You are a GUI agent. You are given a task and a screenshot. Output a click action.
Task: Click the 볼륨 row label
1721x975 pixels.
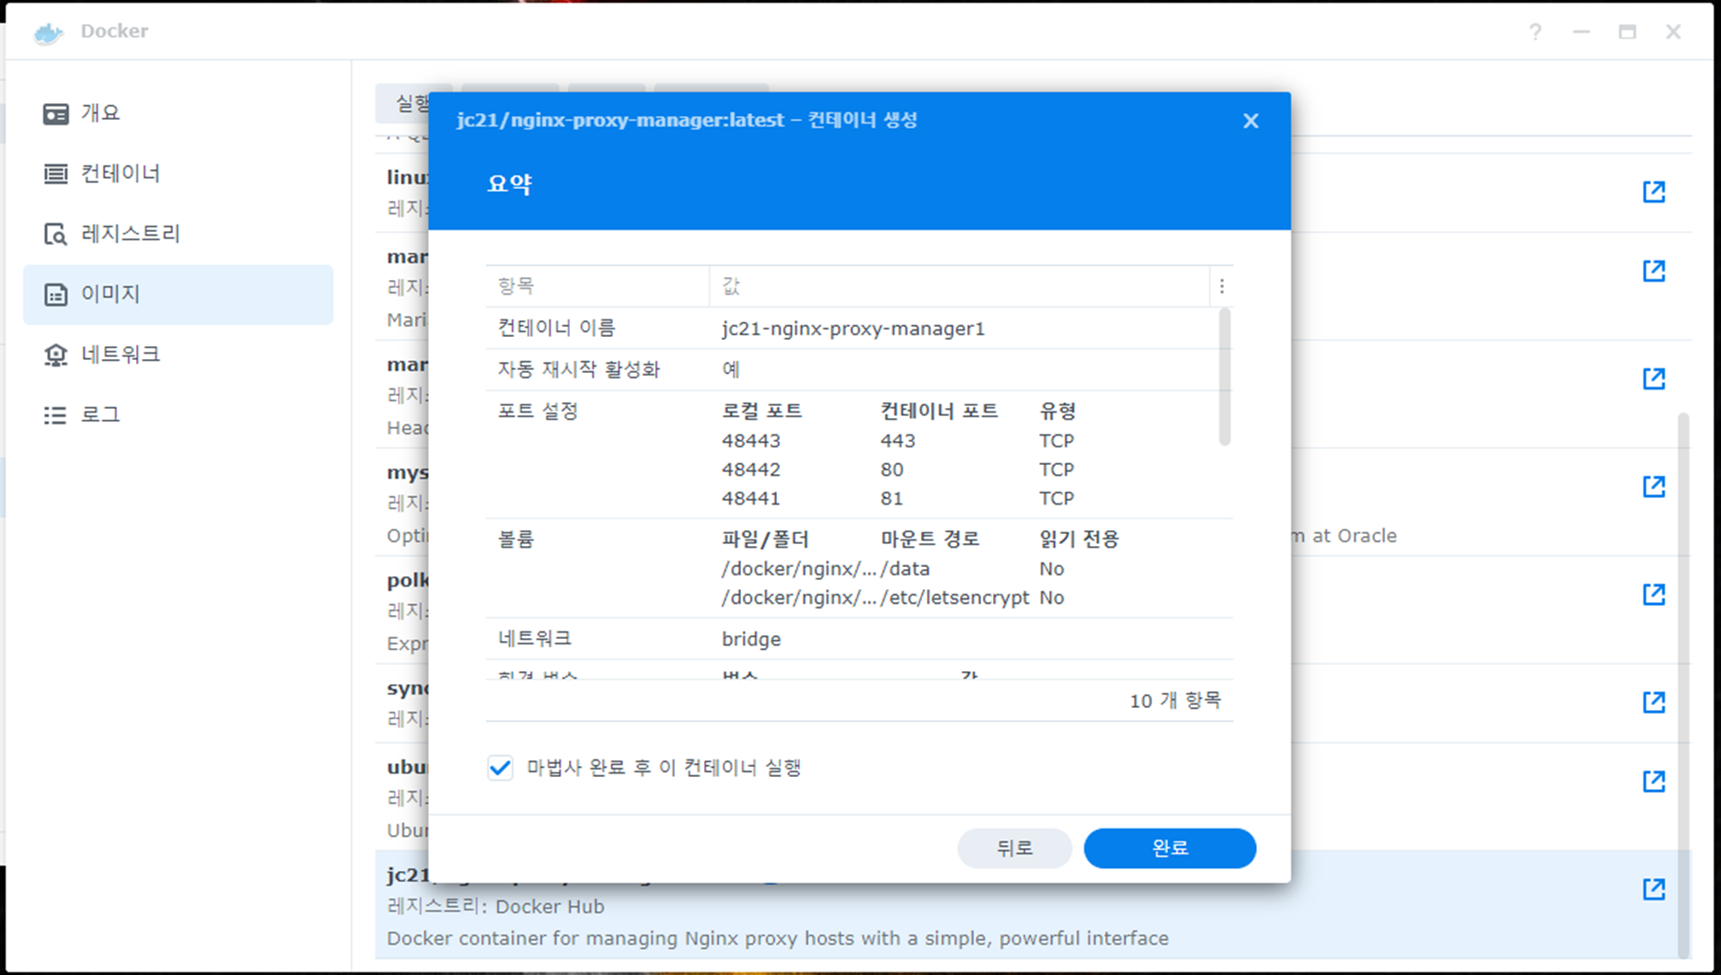515,539
